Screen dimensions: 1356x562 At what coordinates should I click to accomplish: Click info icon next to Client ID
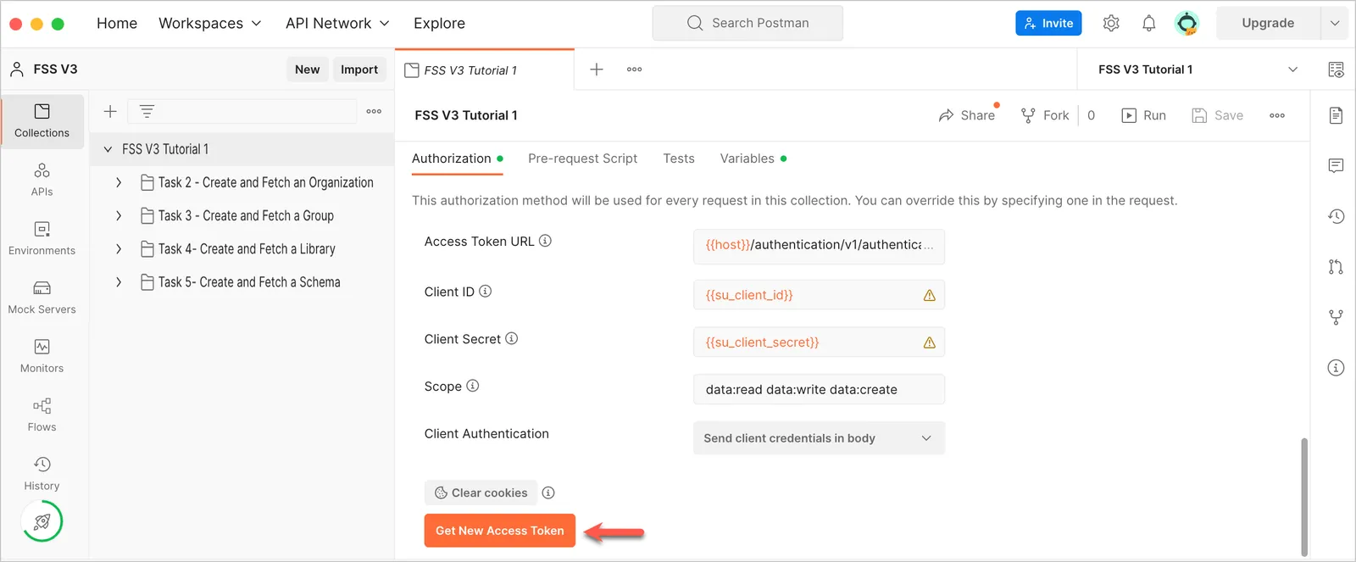point(485,291)
